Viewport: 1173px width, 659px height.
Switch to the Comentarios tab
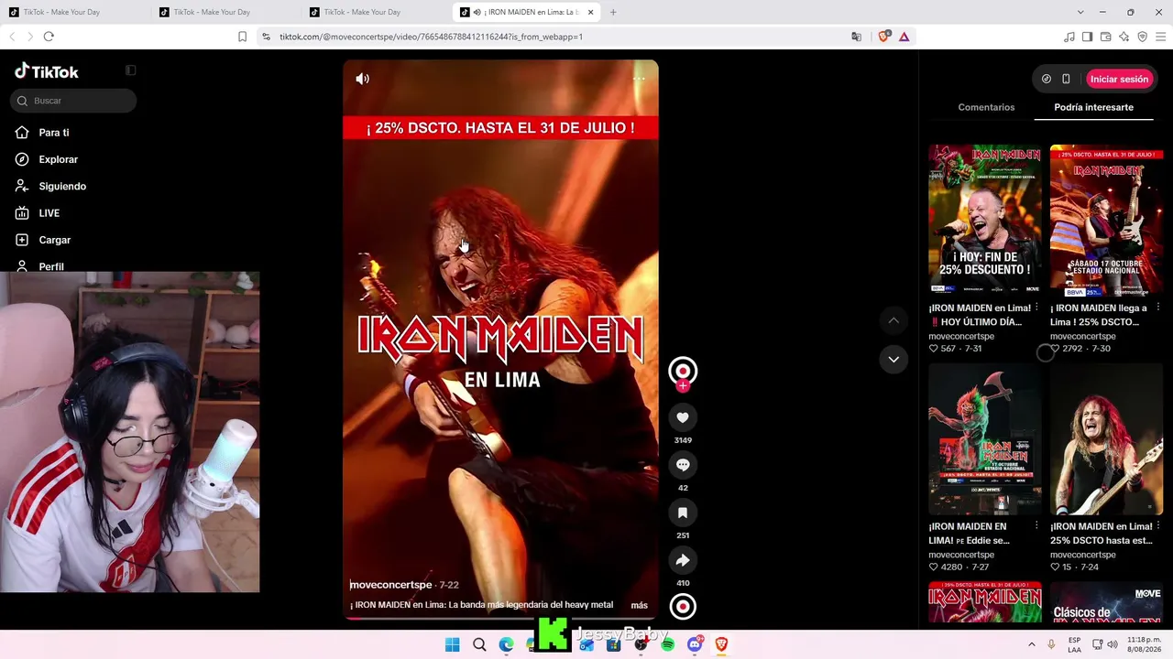click(x=986, y=107)
